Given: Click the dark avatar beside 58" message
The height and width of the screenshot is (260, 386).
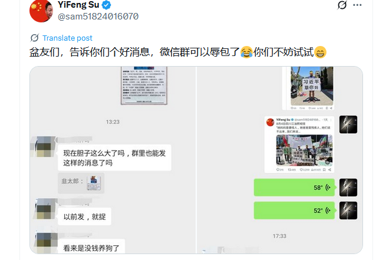Looking at the screenshot, I should [x=348, y=187].
